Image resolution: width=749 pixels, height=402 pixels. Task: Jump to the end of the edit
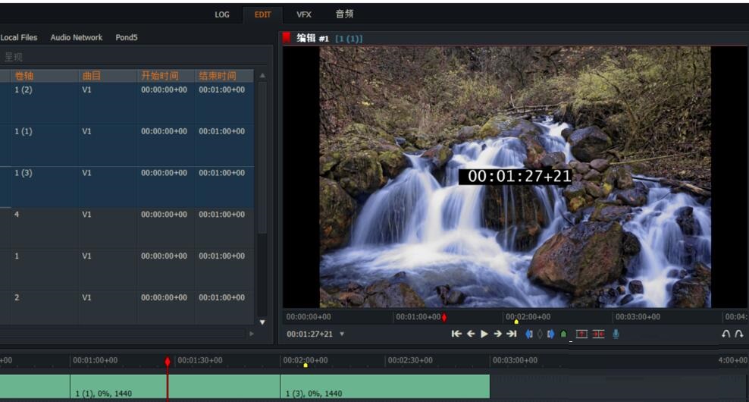coord(512,334)
